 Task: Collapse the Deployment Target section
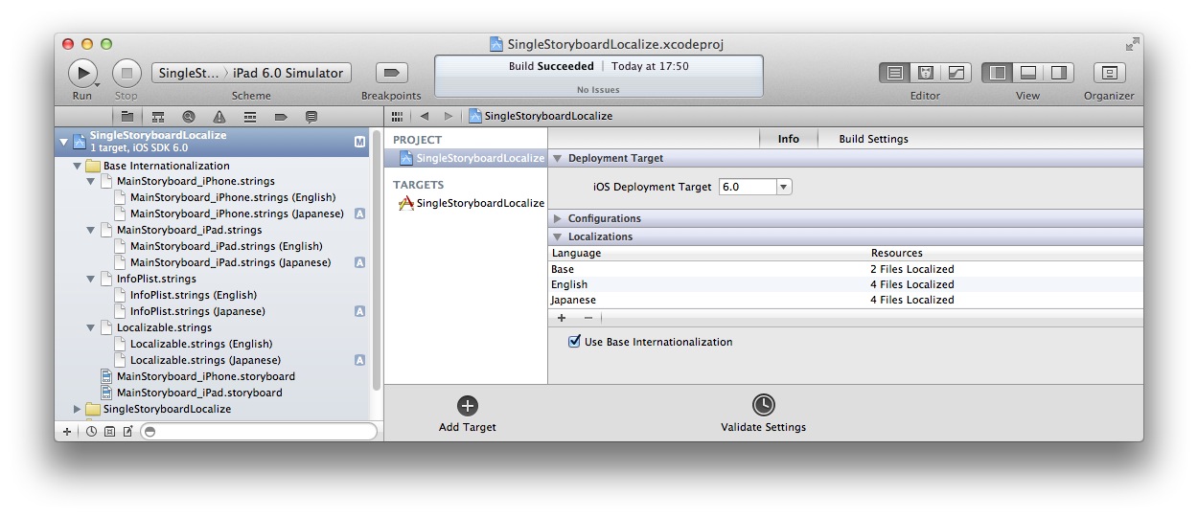[x=557, y=159]
